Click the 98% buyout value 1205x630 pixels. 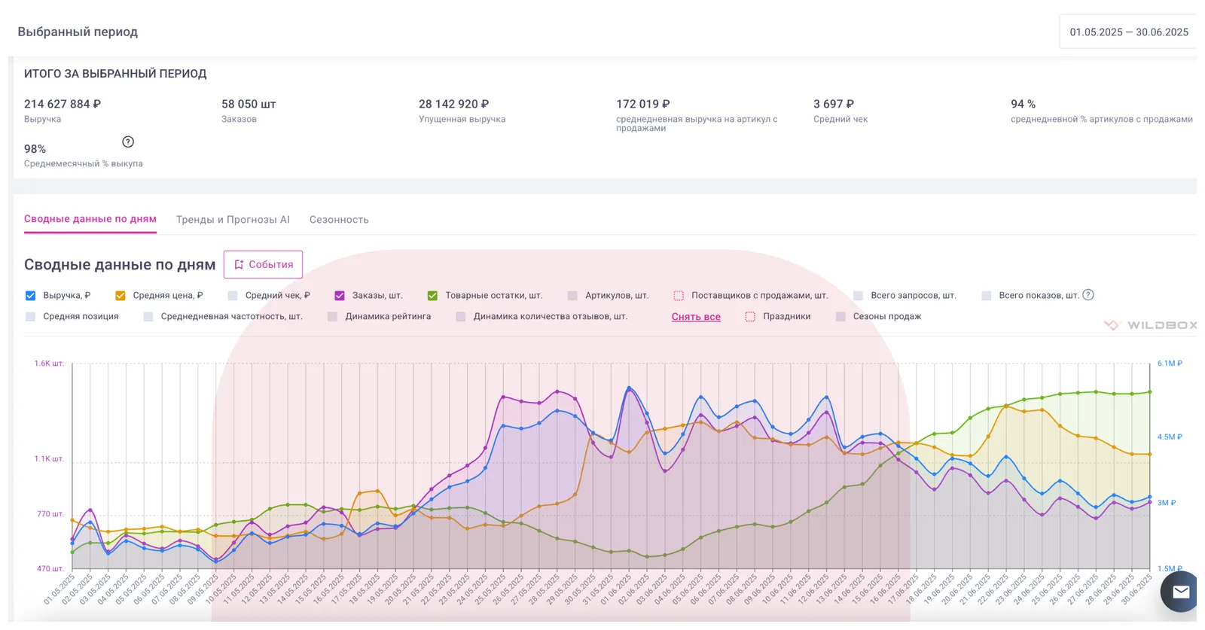(x=35, y=149)
